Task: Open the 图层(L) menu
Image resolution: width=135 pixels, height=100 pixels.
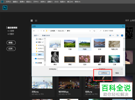Action: (x=29, y=2)
